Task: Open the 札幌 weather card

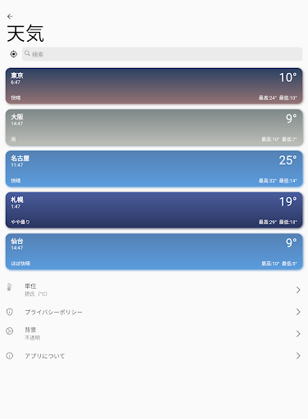Action: coord(154,210)
